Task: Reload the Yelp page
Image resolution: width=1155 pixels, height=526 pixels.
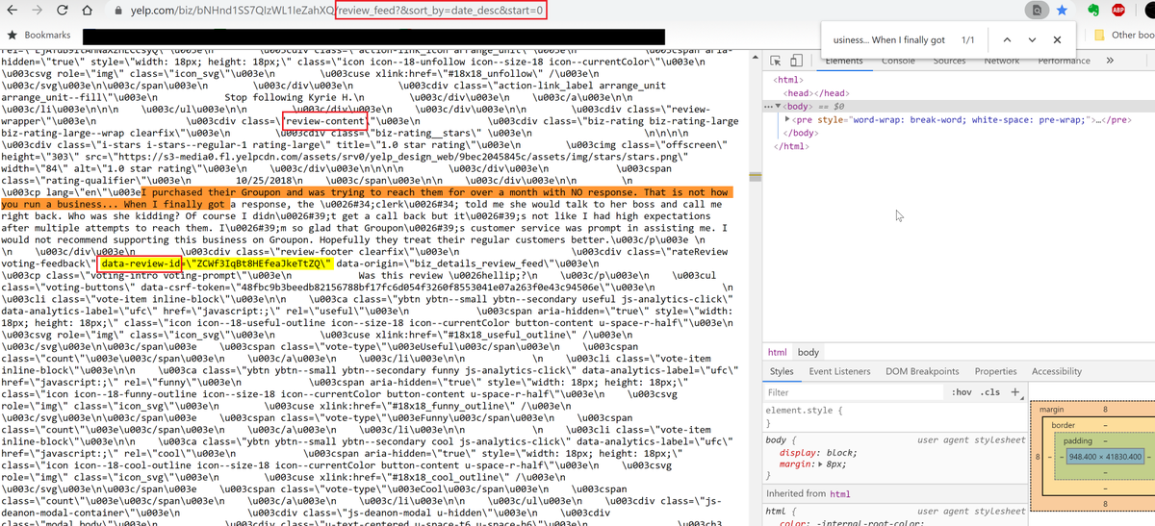Action: [62, 11]
